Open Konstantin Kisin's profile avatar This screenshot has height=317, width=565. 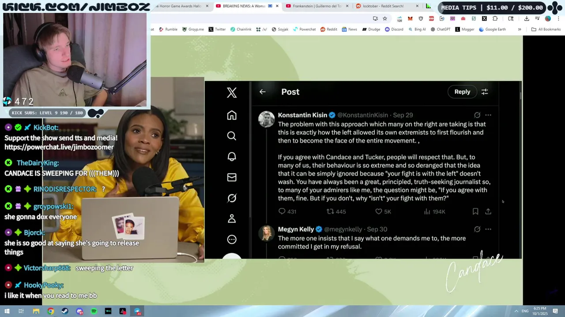pyautogui.click(x=267, y=119)
